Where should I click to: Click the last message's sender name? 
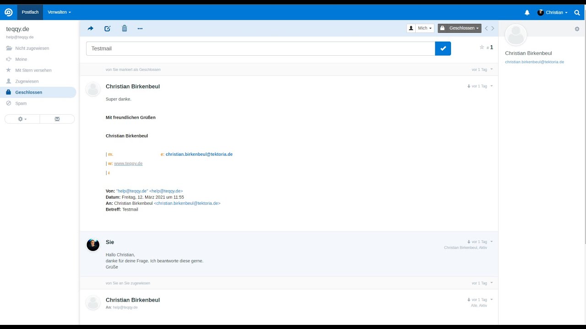coord(133,300)
